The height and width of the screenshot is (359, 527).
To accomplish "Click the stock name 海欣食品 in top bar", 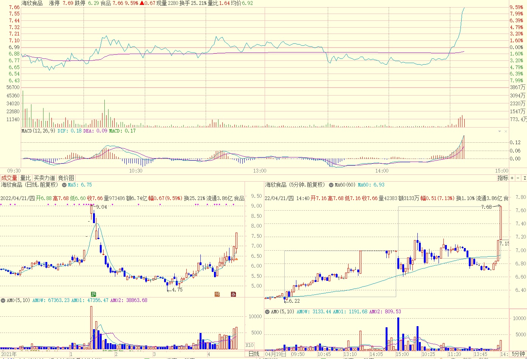I will click(32, 3).
